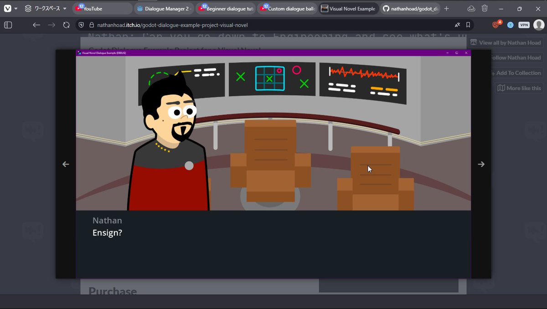This screenshot has height=309, width=547.
Task: Open the profile avatar menu
Action: (x=538, y=25)
